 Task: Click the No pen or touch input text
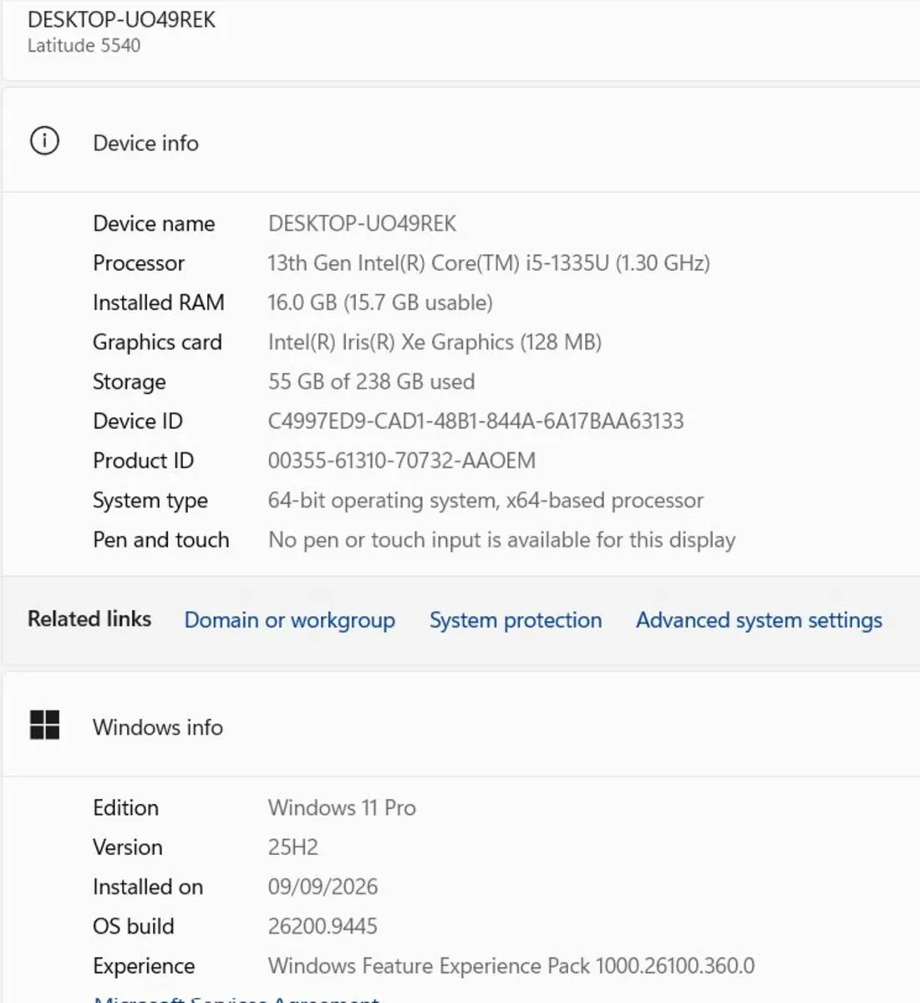pyautogui.click(x=501, y=540)
